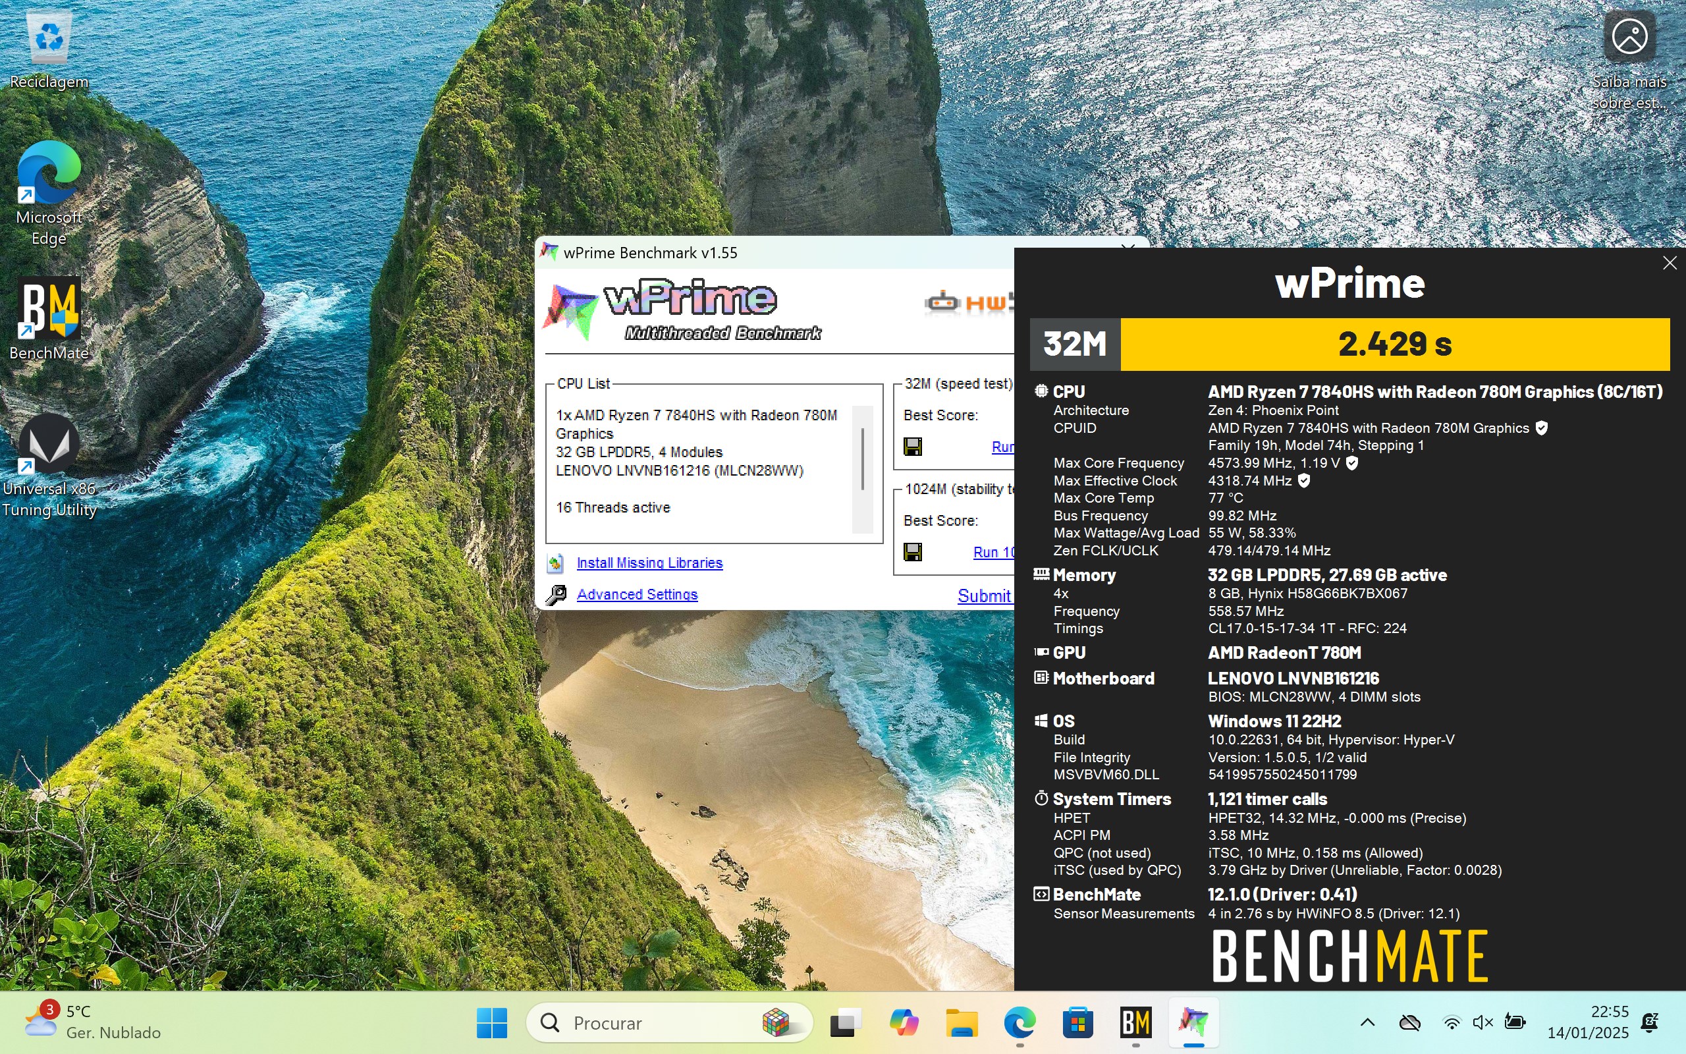1686x1054 pixels.
Task: Click the muted volume tray icon
Action: tap(1482, 1022)
